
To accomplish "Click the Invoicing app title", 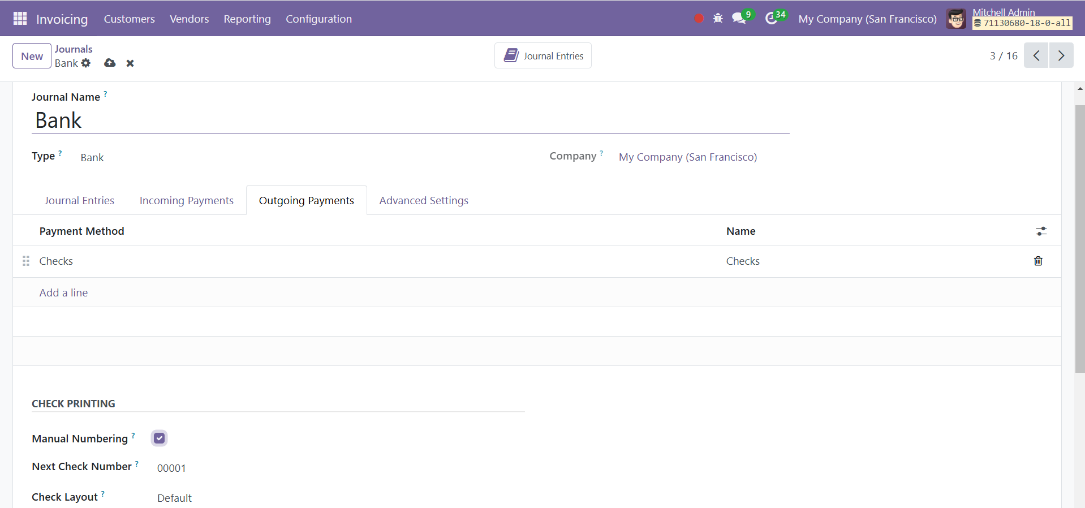I will pyautogui.click(x=62, y=19).
